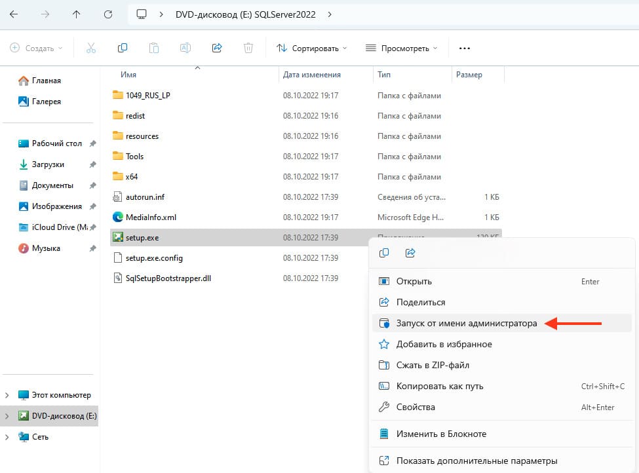
Task: Choose Открыть from the context menu
Action: point(502,282)
